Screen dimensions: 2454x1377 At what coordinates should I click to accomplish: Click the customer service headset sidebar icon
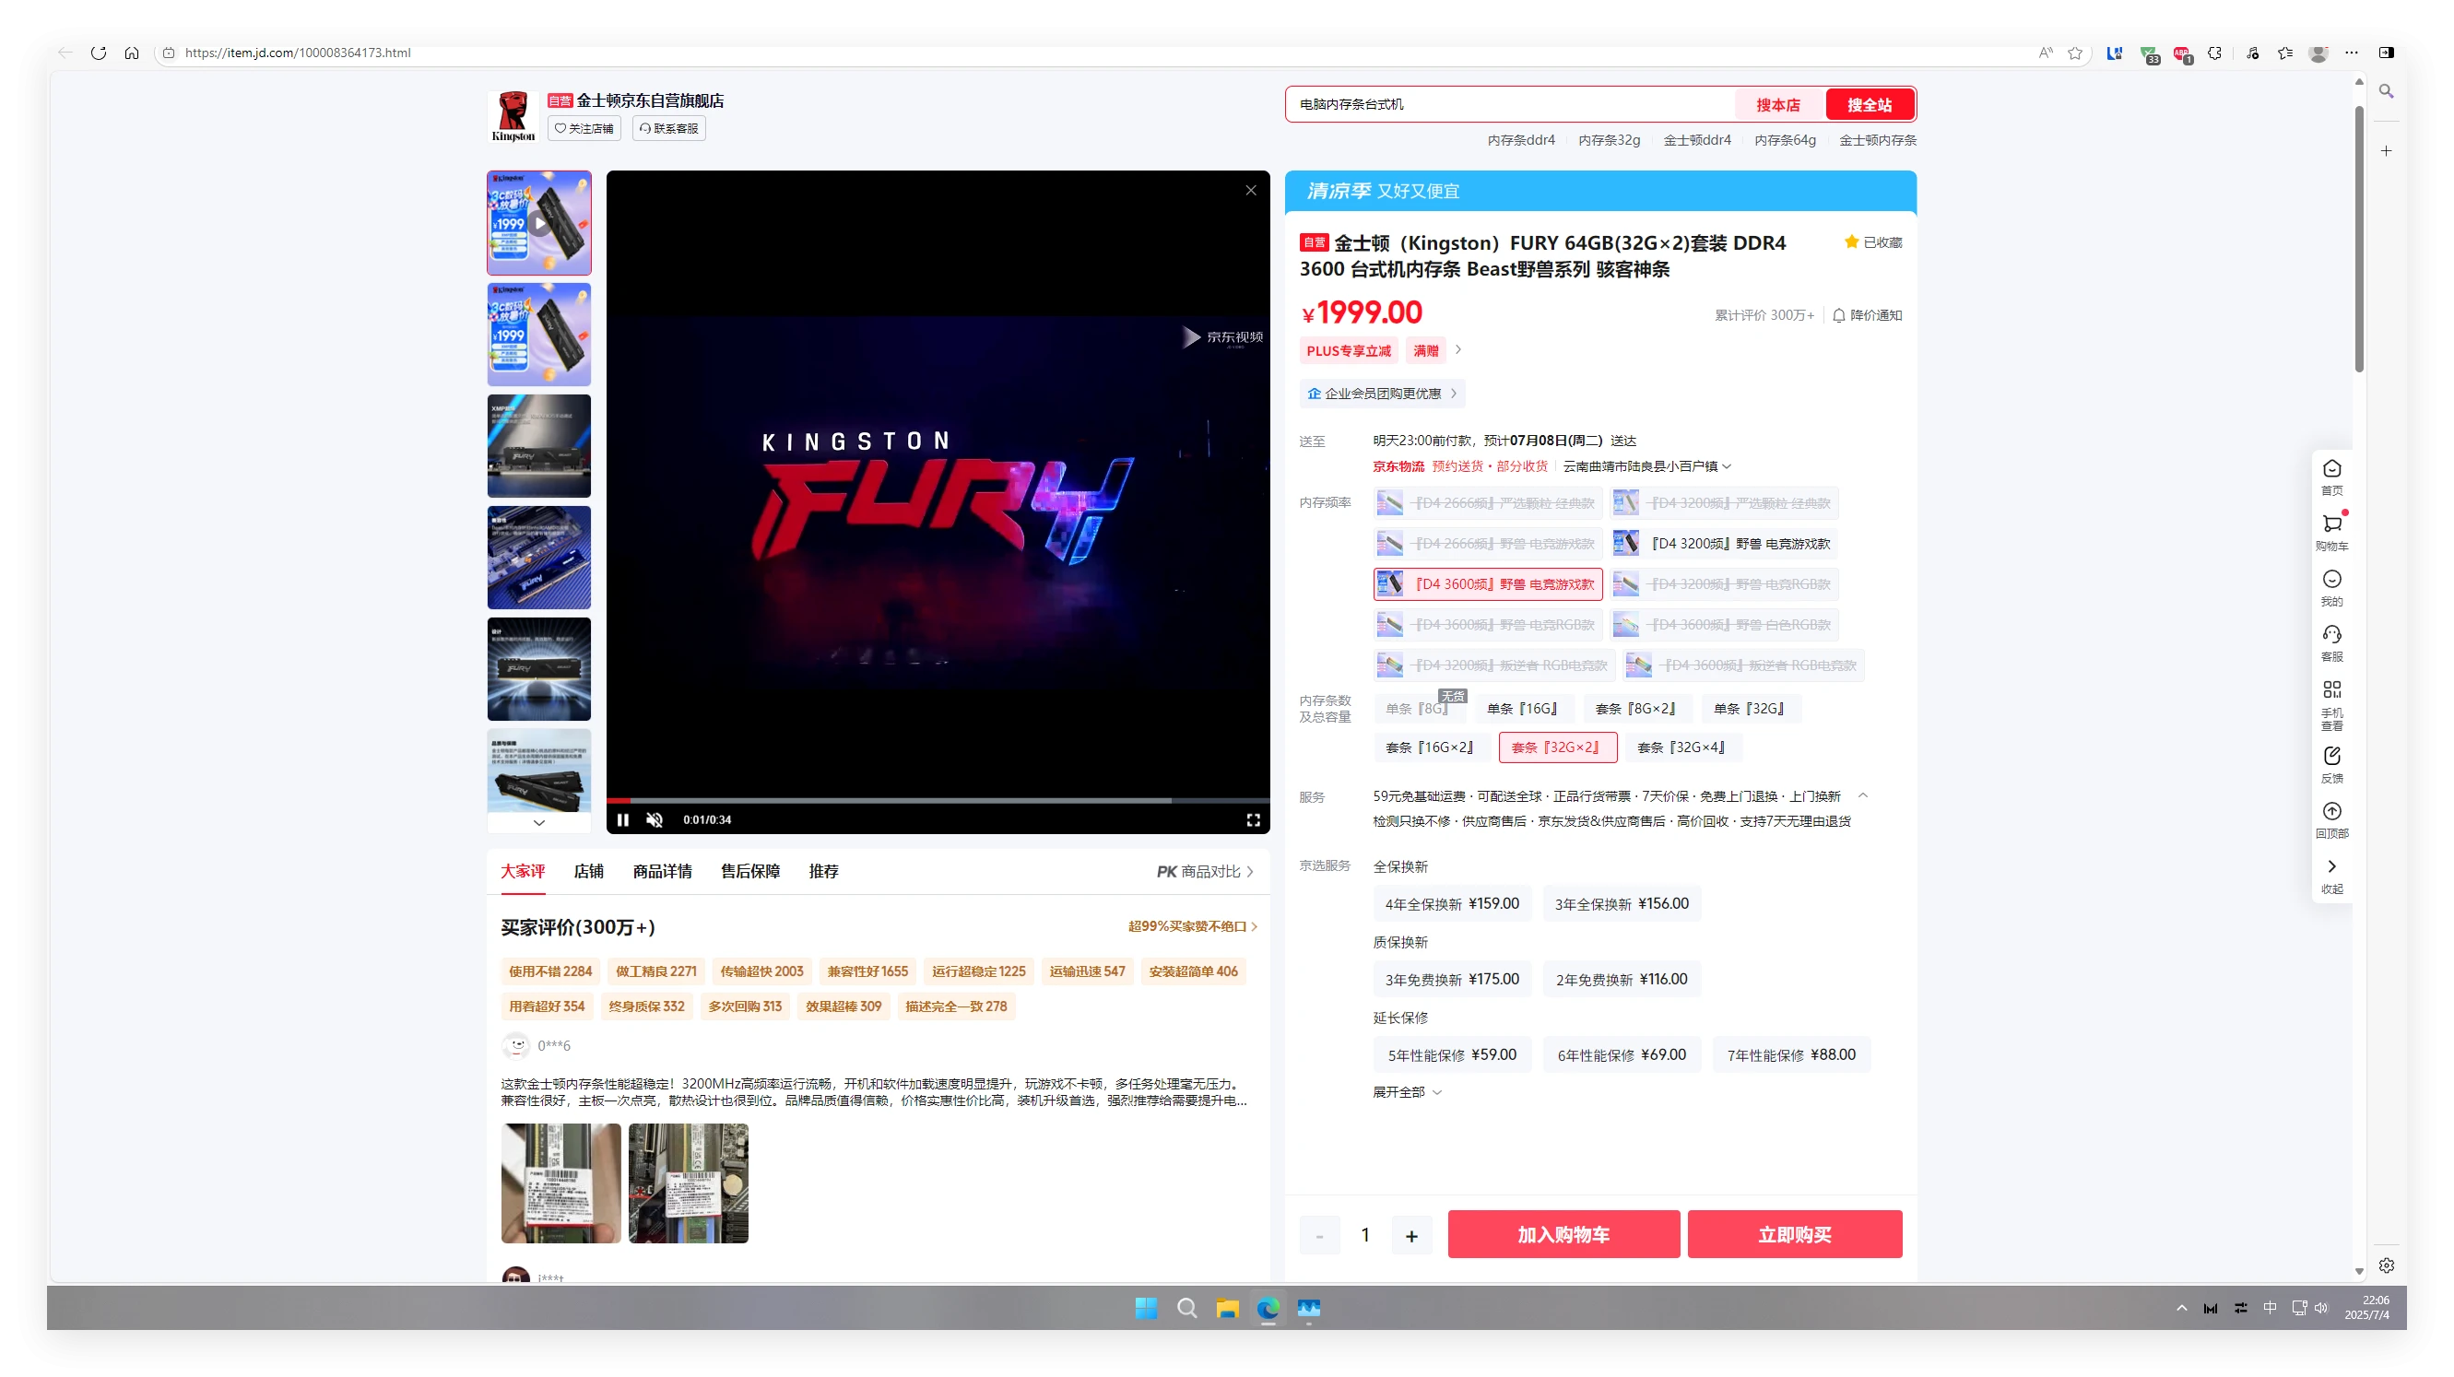(2331, 635)
